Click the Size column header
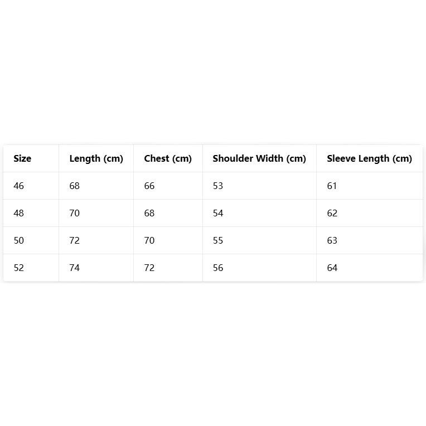 (22, 158)
